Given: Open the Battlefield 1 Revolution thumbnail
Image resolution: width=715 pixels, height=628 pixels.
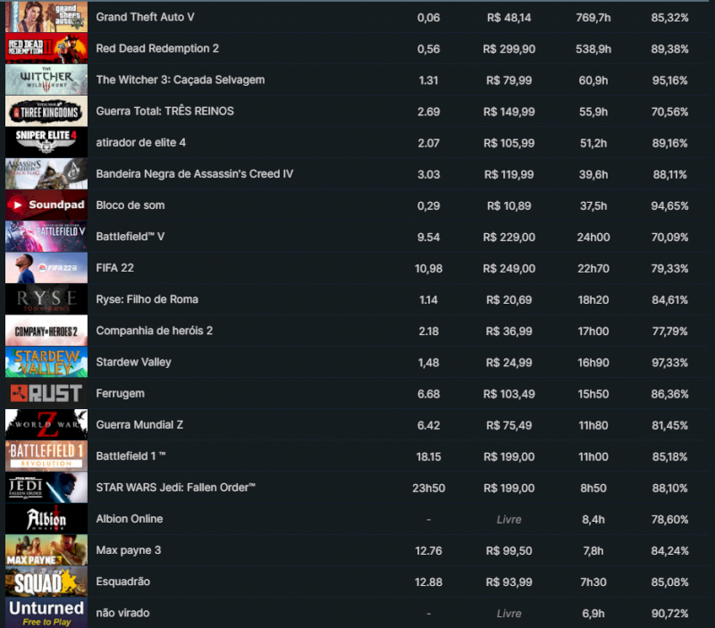Looking at the screenshot, I should pos(46,456).
